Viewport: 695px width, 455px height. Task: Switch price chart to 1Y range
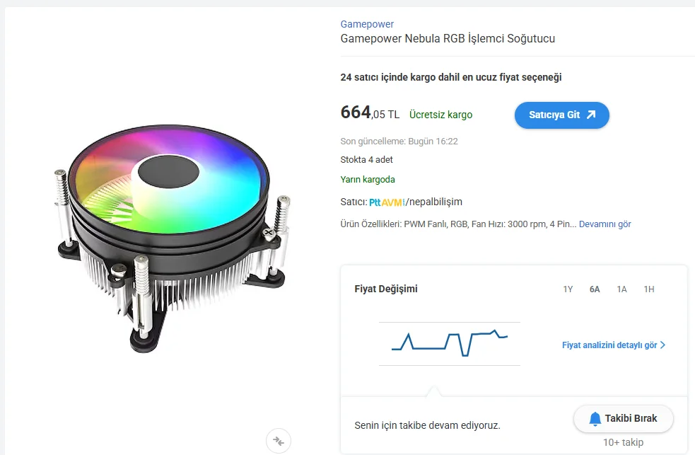coord(568,289)
